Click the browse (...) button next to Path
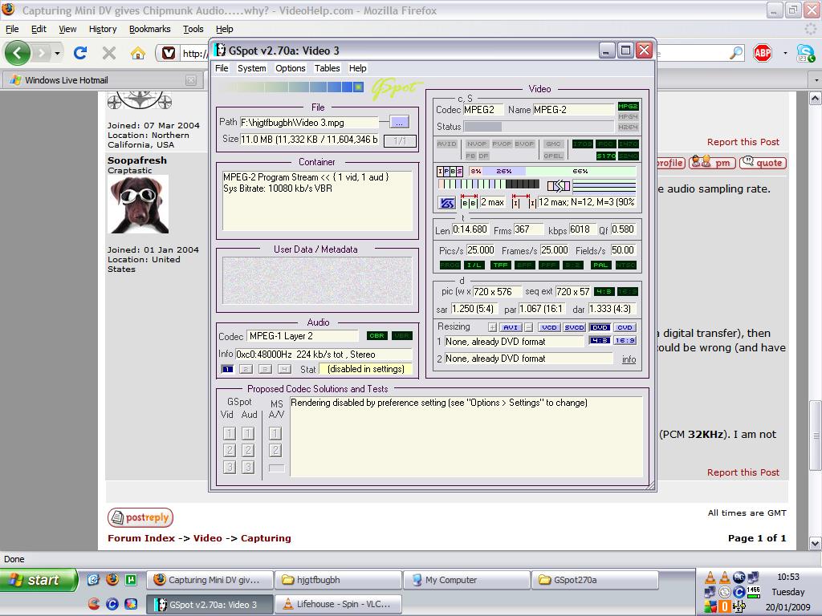 pyautogui.click(x=399, y=123)
